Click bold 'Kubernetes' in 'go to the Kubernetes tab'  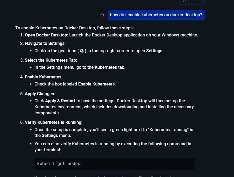[106, 67]
